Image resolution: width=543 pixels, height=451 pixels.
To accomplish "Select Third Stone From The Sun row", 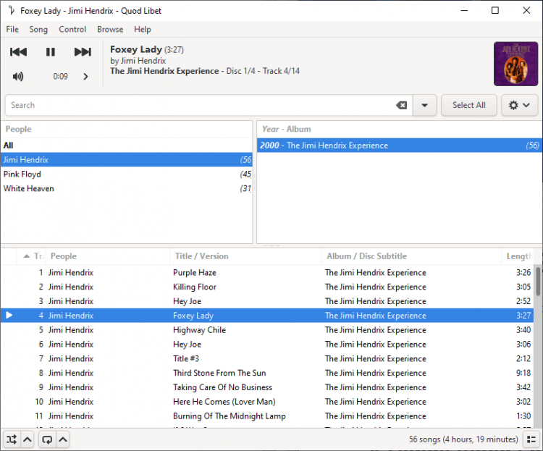I will point(266,373).
